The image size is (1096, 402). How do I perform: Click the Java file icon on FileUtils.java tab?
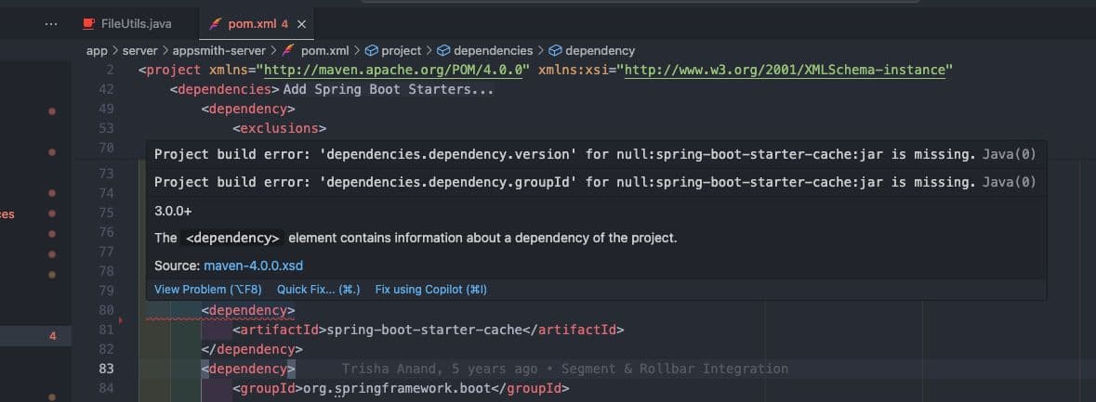[89, 23]
